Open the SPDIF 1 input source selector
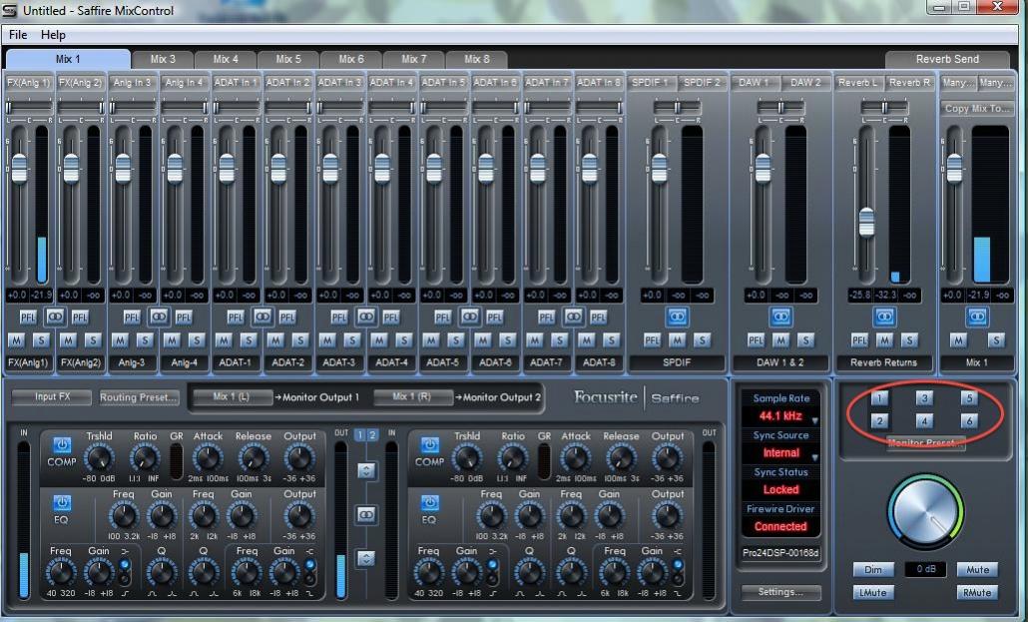 [651, 83]
